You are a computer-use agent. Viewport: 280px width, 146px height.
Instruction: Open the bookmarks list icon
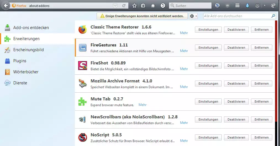point(143,6)
